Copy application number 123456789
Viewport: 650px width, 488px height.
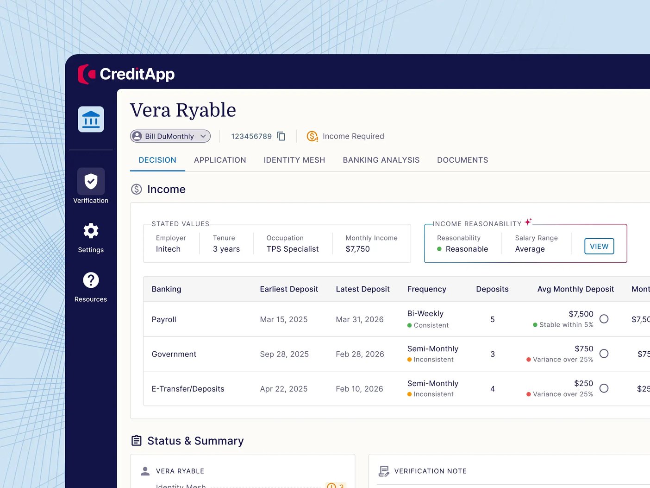(x=281, y=136)
